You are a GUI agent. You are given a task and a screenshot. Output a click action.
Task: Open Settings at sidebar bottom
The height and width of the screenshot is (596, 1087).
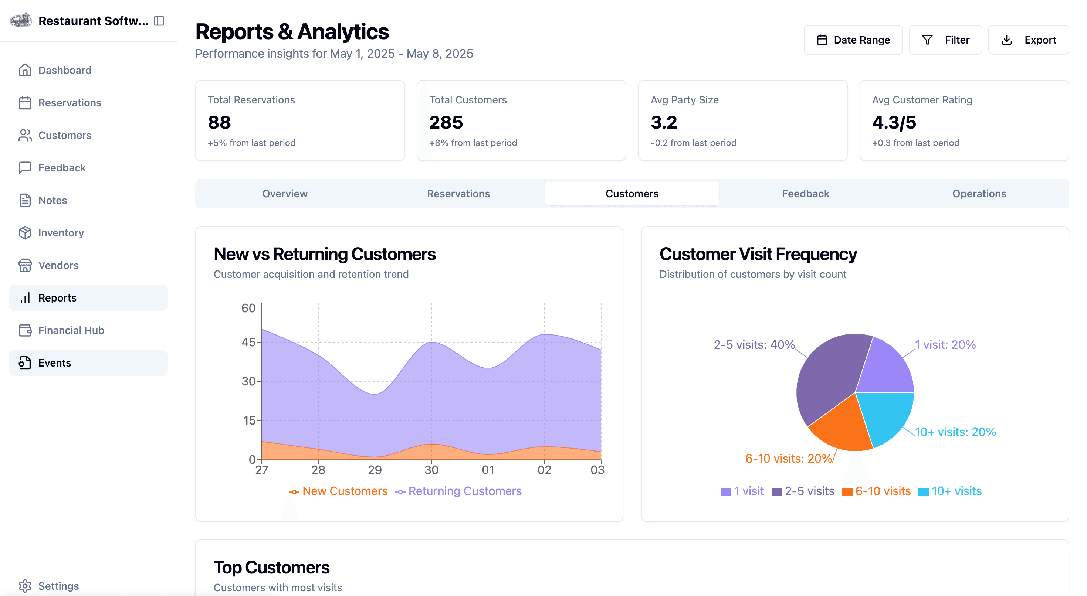(x=88, y=586)
